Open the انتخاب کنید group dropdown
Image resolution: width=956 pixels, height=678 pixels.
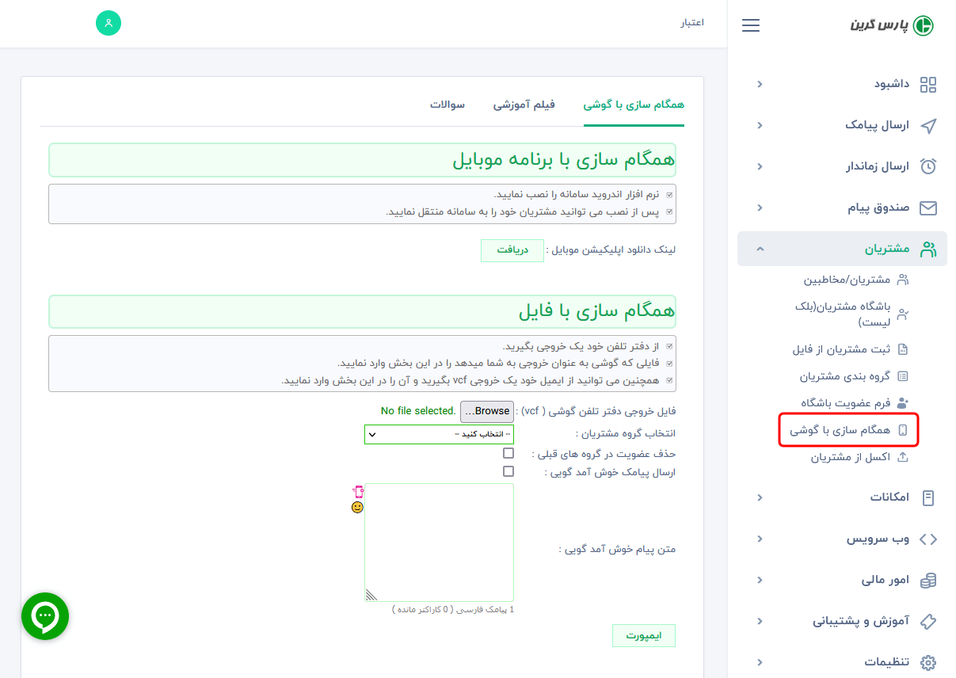439,434
